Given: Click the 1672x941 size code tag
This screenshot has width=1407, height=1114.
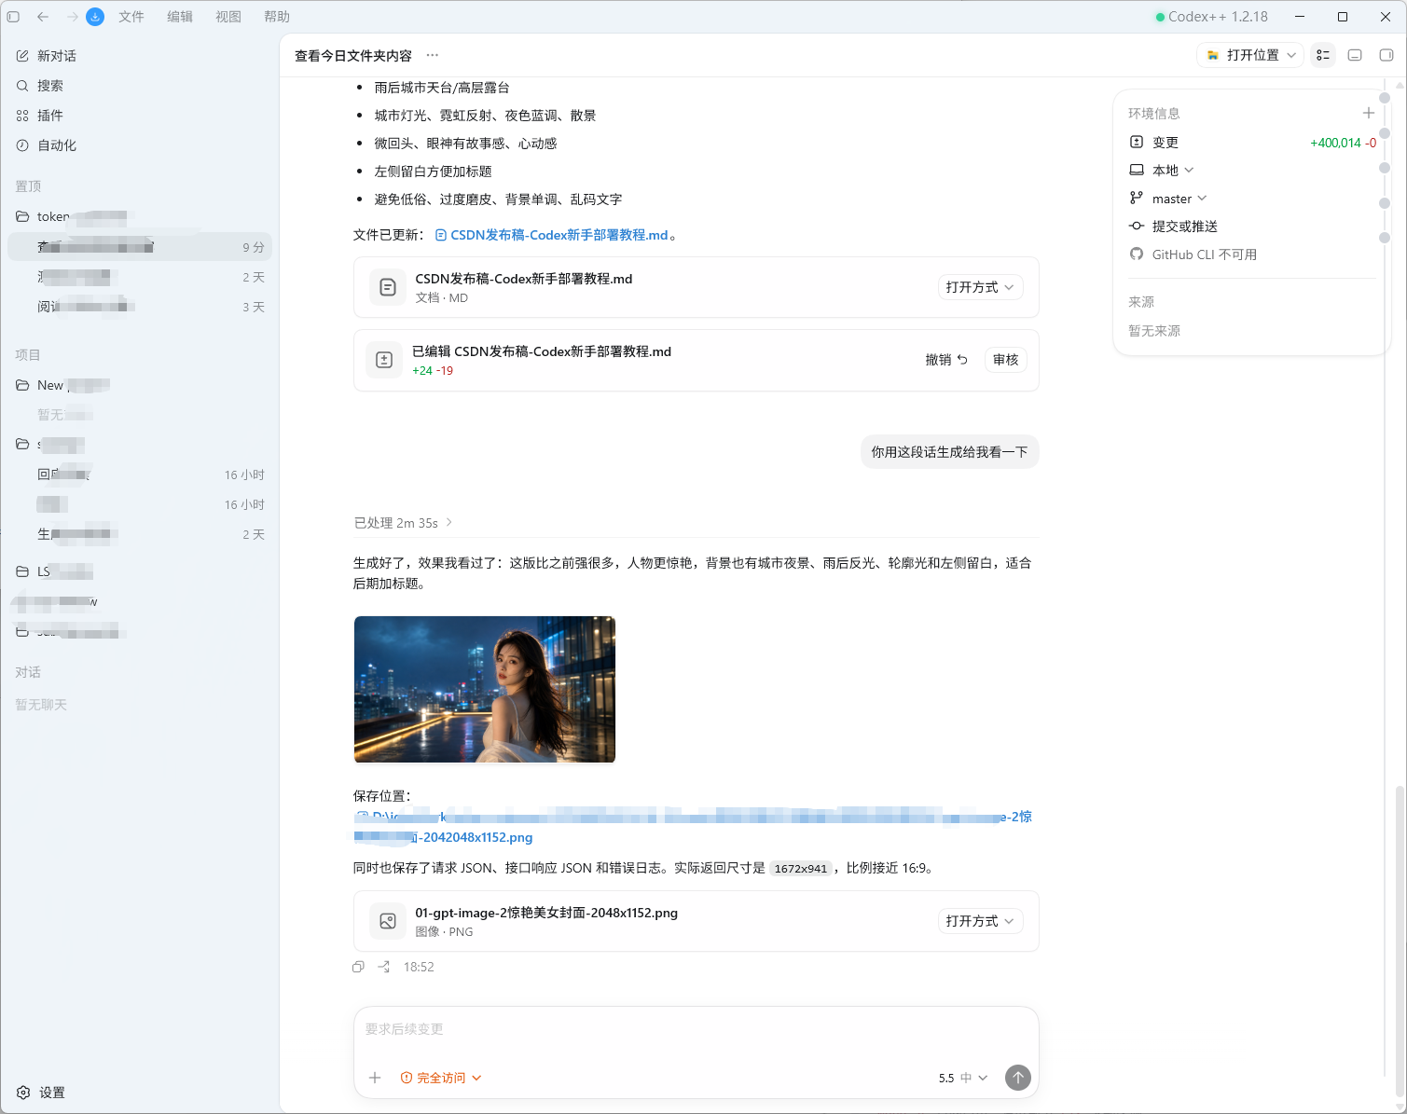Looking at the screenshot, I should [x=801, y=868].
